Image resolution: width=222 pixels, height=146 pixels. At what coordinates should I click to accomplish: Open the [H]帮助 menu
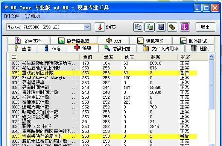pos(32,16)
